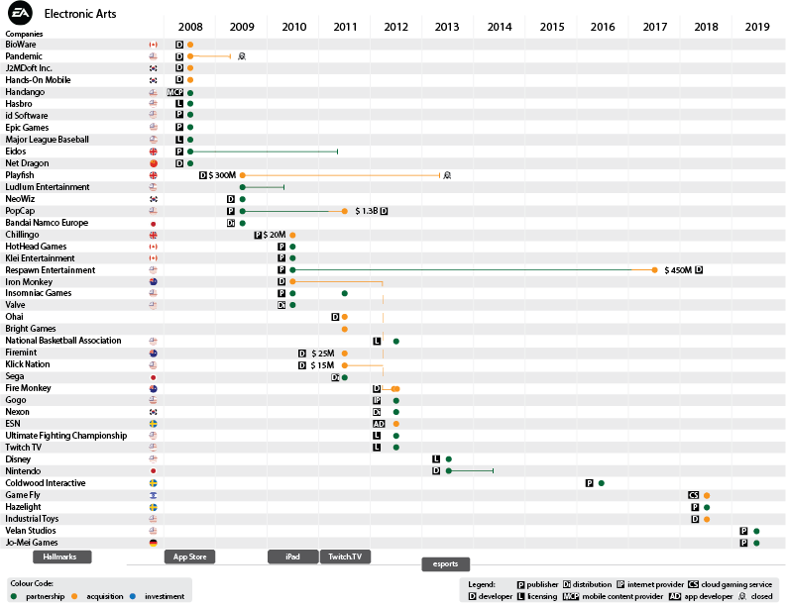Select the 2008 year column header
The height and width of the screenshot is (607, 786).
(x=190, y=27)
